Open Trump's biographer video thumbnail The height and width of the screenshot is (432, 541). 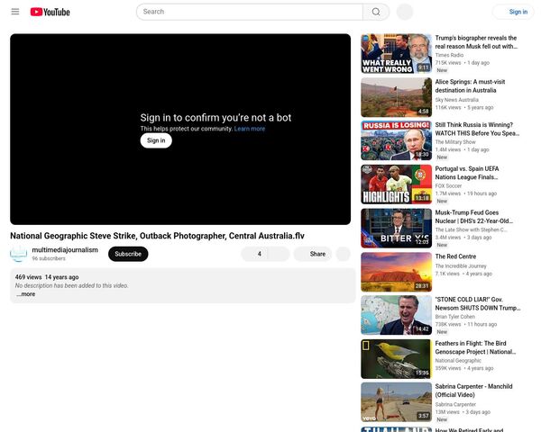point(396,54)
